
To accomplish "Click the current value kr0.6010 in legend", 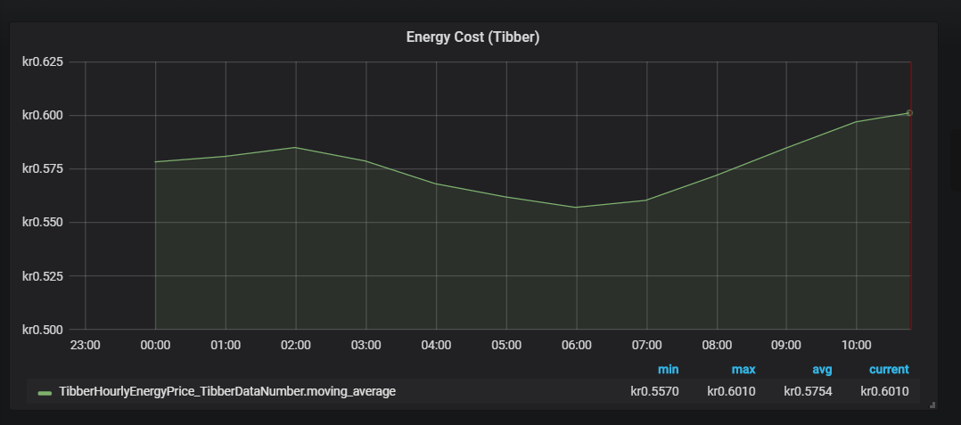I will 884,391.
